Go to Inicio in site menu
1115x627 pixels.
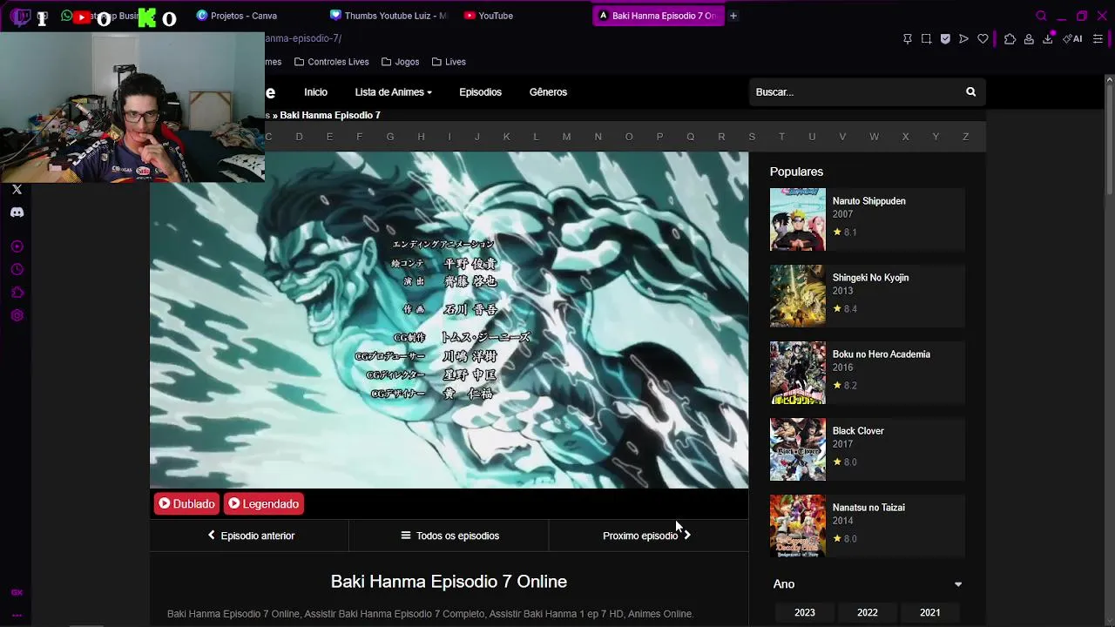click(315, 92)
